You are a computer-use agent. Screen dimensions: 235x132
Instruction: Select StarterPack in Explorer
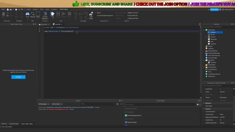(x=211, y=65)
